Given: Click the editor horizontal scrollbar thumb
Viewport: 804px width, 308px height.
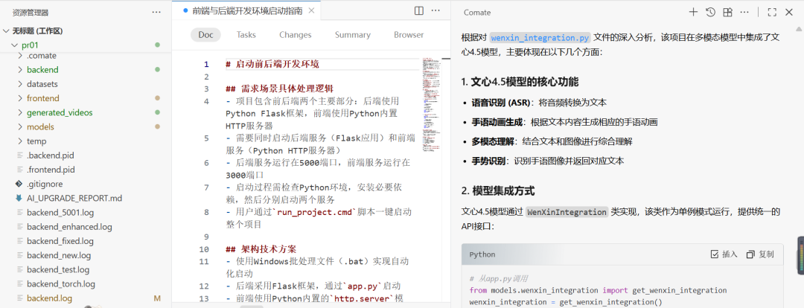Looking at the screenshot, I should (x=252, y=307).
